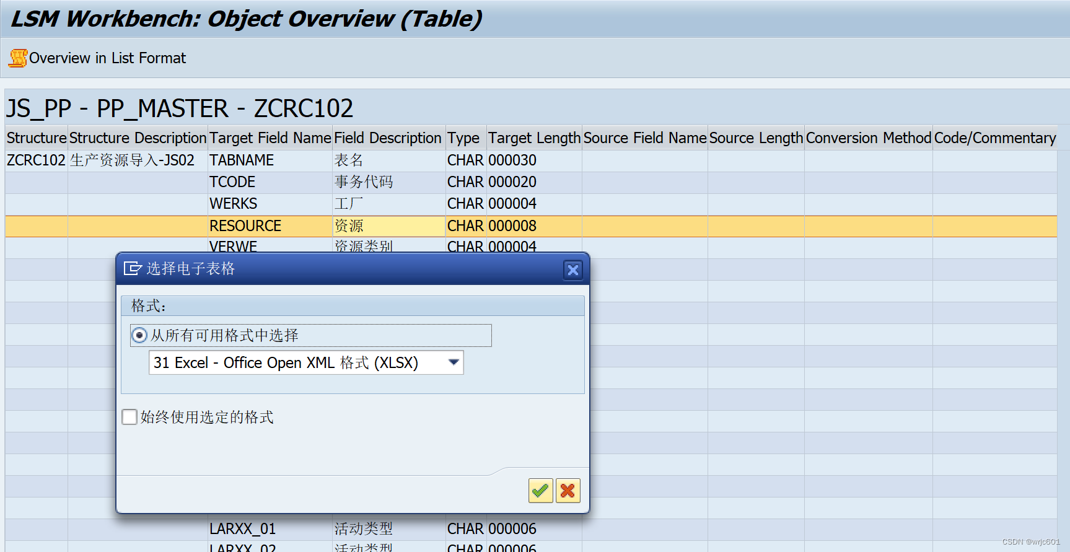Viewport: 1070px width, 552px height.
Task: Select the ZCRC102 structure cell
Action: click(x=37, y=160)
